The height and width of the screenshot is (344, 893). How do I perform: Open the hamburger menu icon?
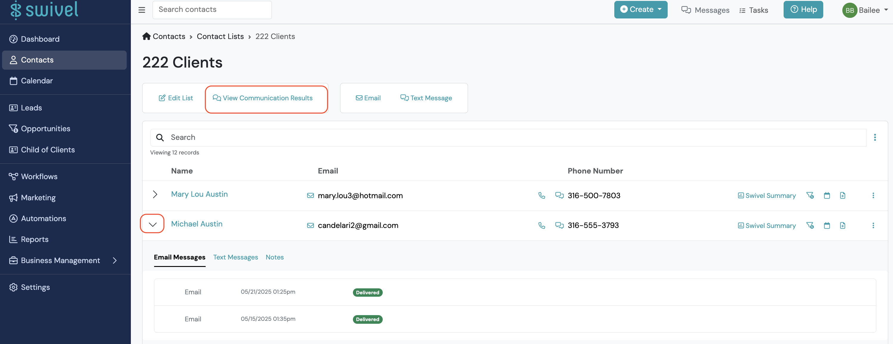pyautogui.click(x=142, y=10)
